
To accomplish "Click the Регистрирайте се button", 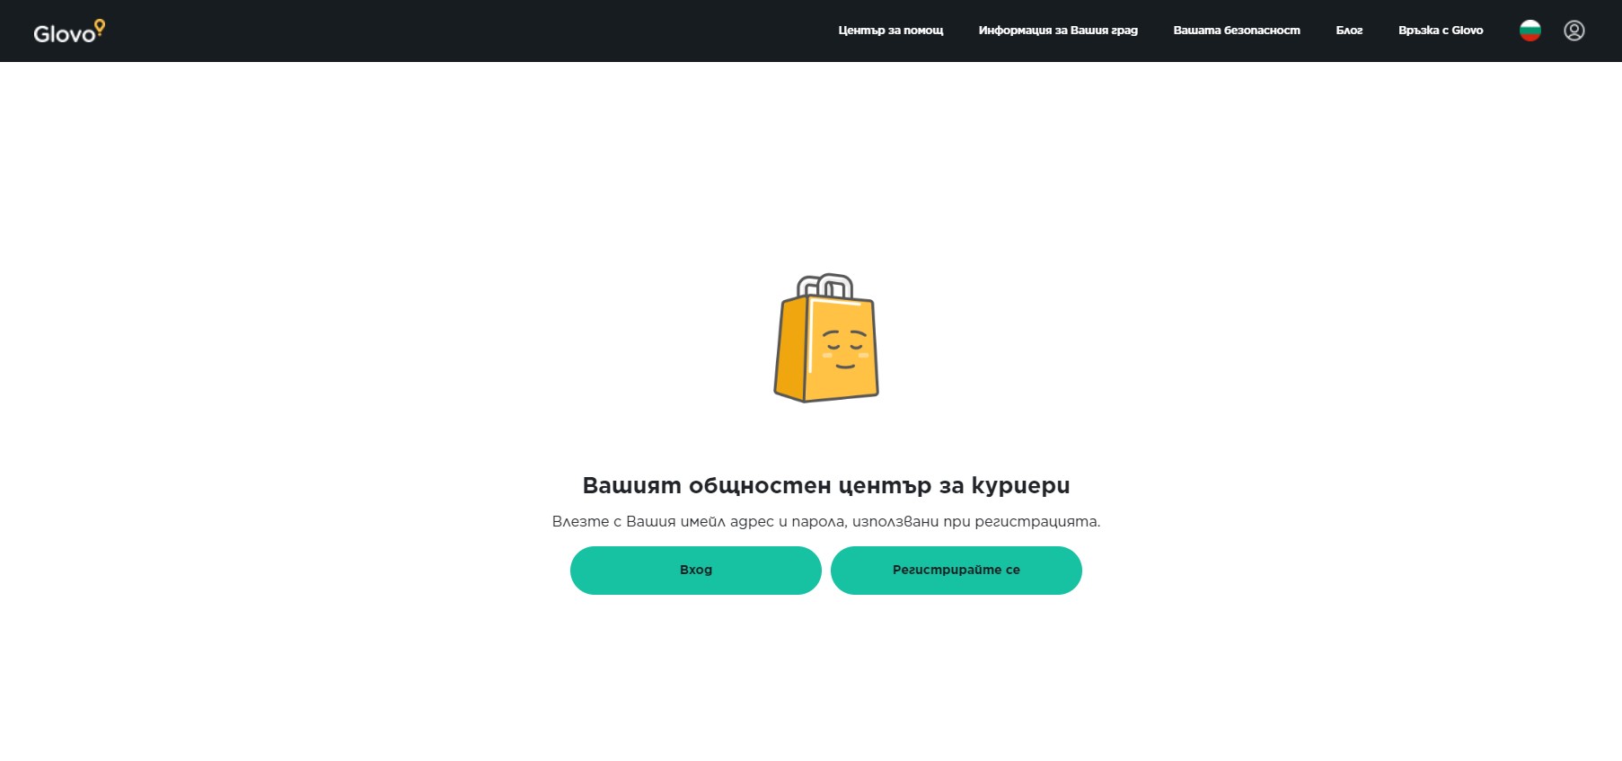I will (956, 570).
